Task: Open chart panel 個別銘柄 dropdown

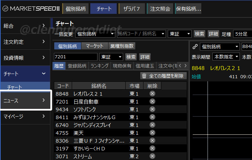Action: 220,47
